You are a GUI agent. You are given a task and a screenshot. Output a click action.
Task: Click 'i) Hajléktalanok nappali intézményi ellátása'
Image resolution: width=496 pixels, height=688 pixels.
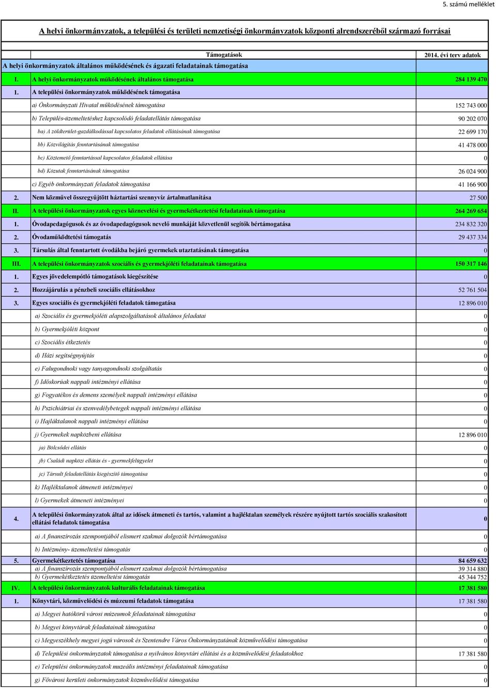[91, 421]
